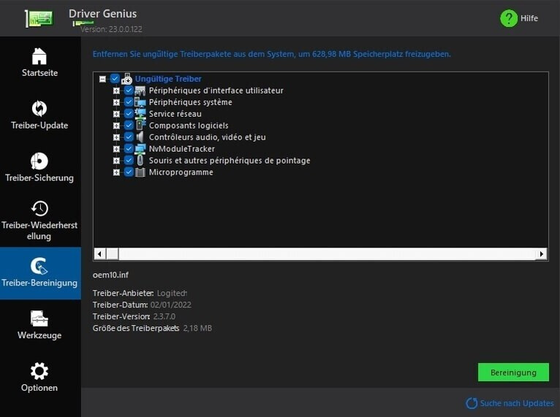560x417 pixels.
Task: Open the Werkzeuge tools icon
Action: (x=39, y=319)
